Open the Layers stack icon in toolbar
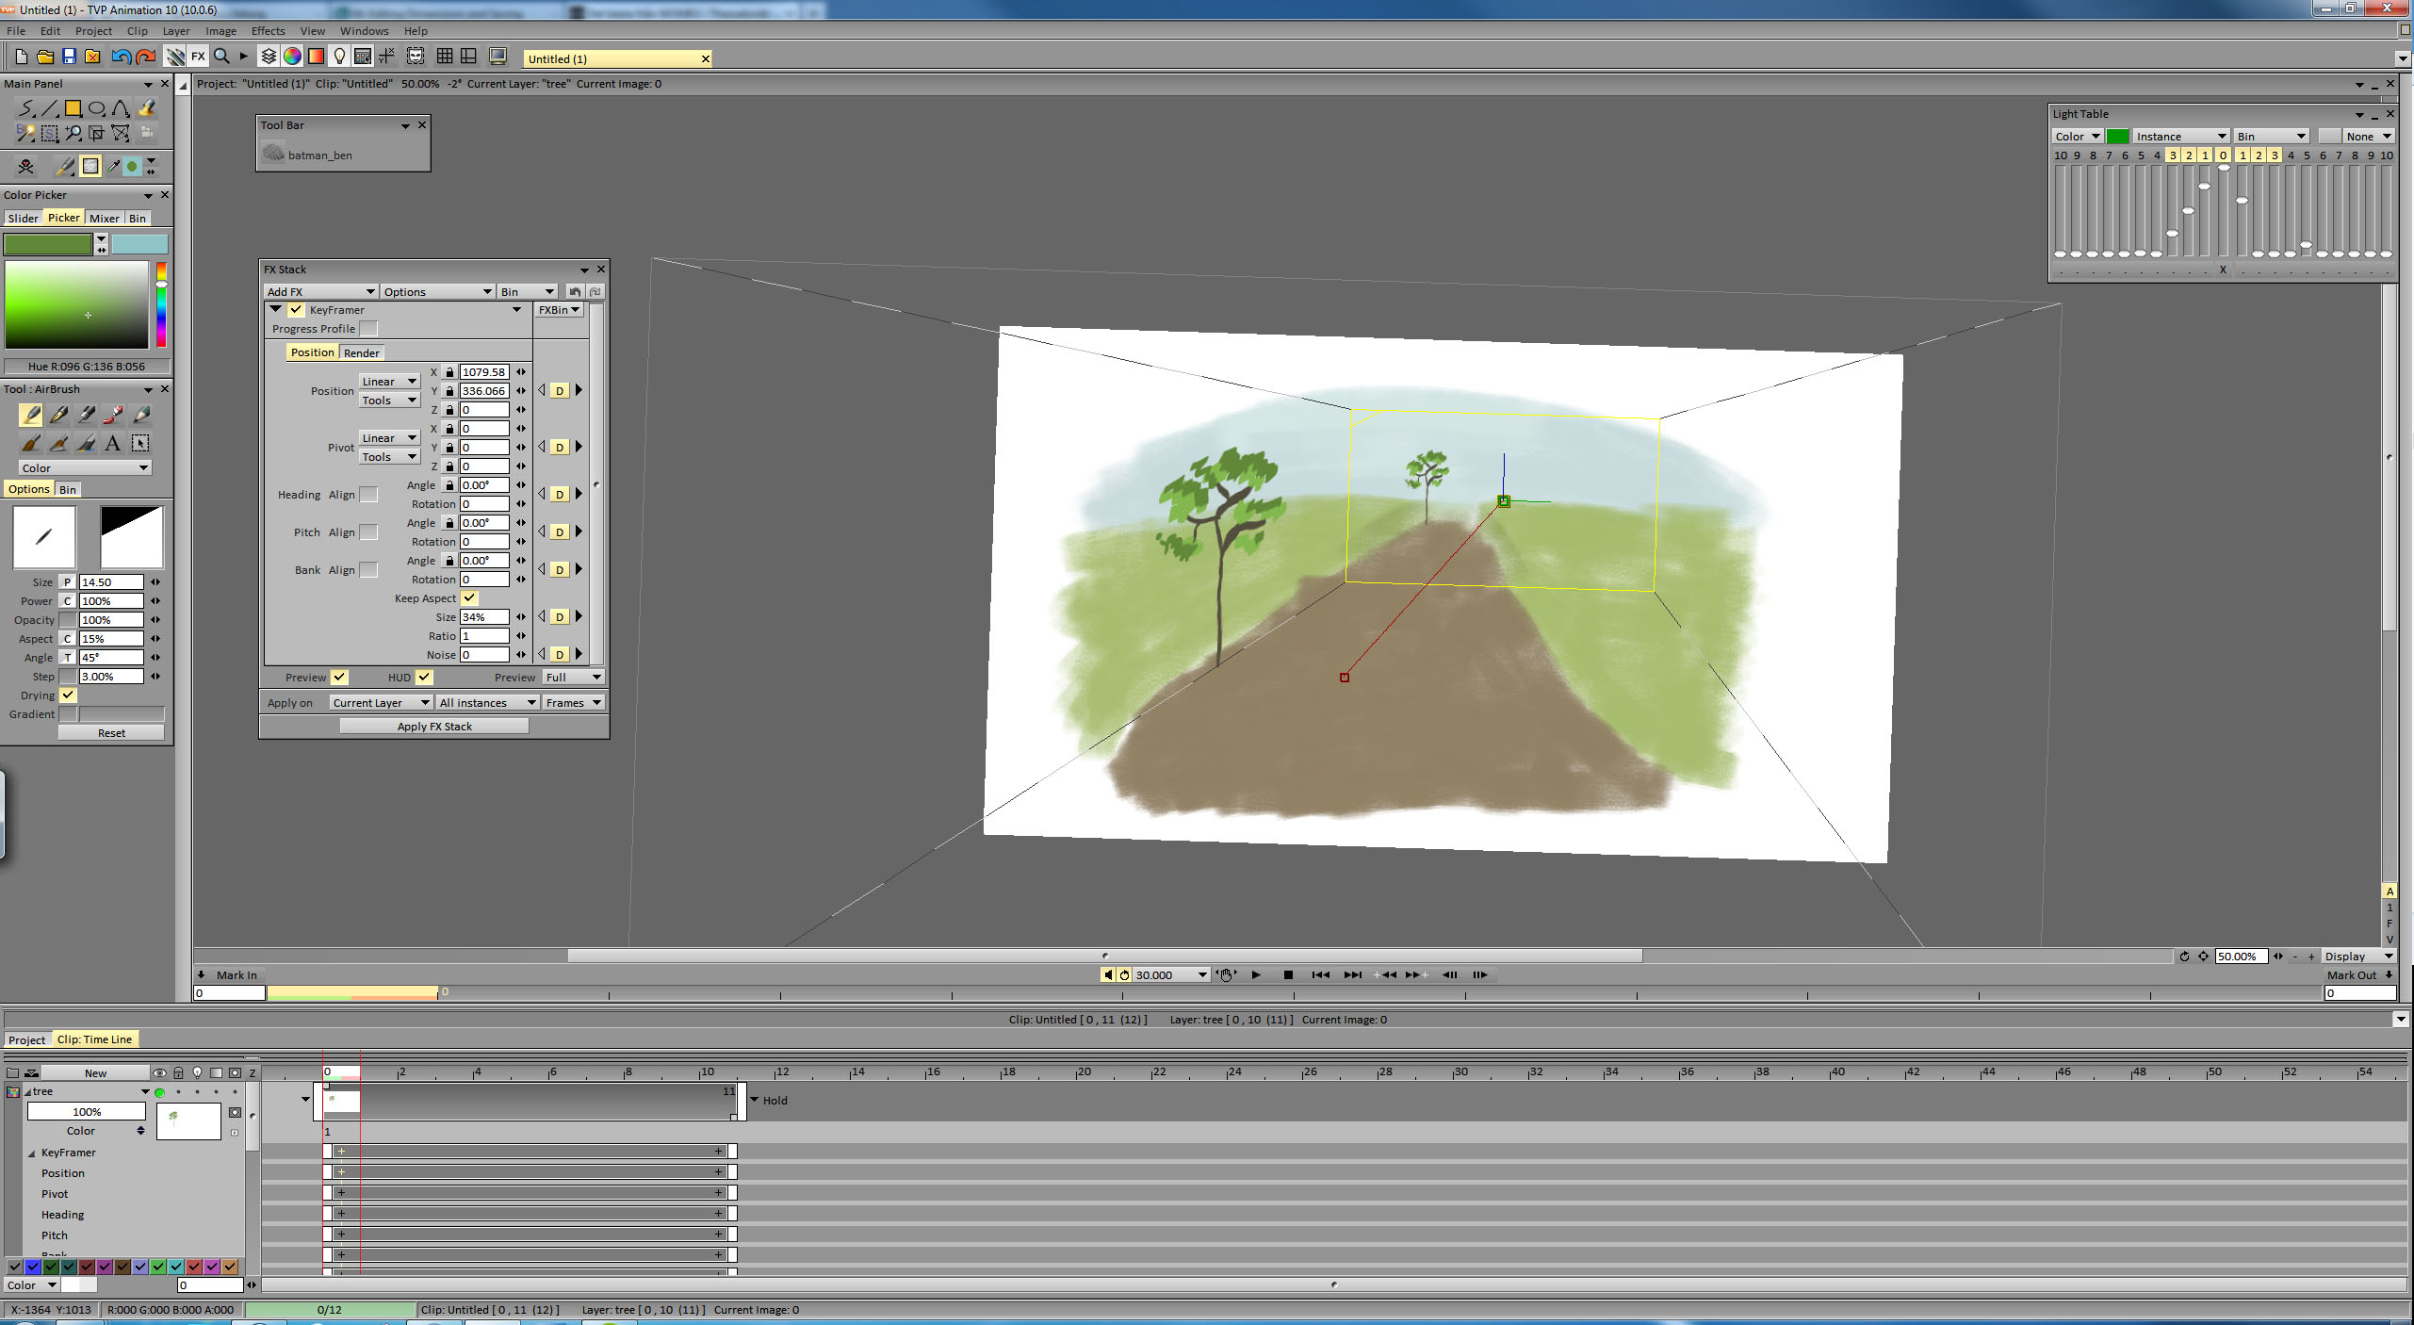 (269, 57)
